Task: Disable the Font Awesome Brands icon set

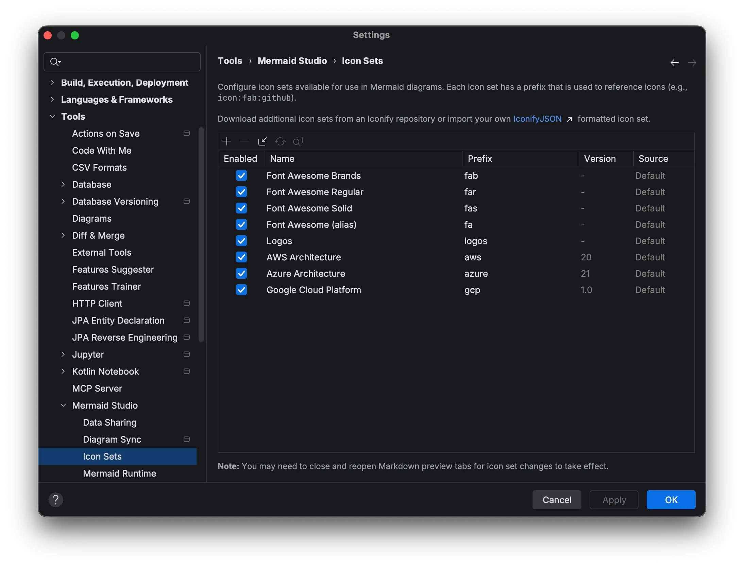Action: (241, 175)
